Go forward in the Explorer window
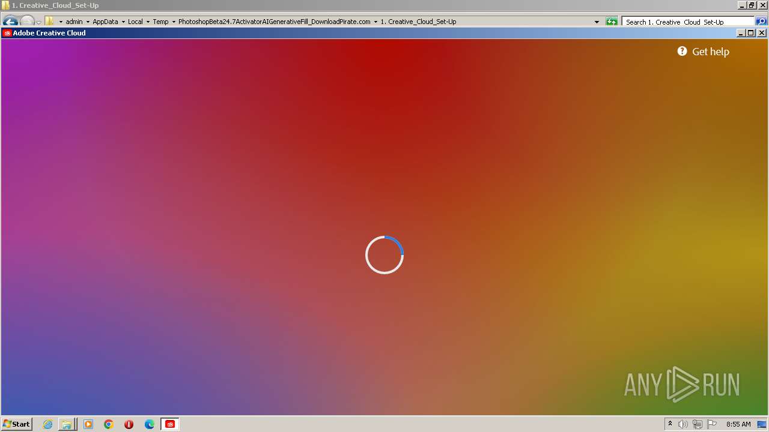 coord(27,21)
